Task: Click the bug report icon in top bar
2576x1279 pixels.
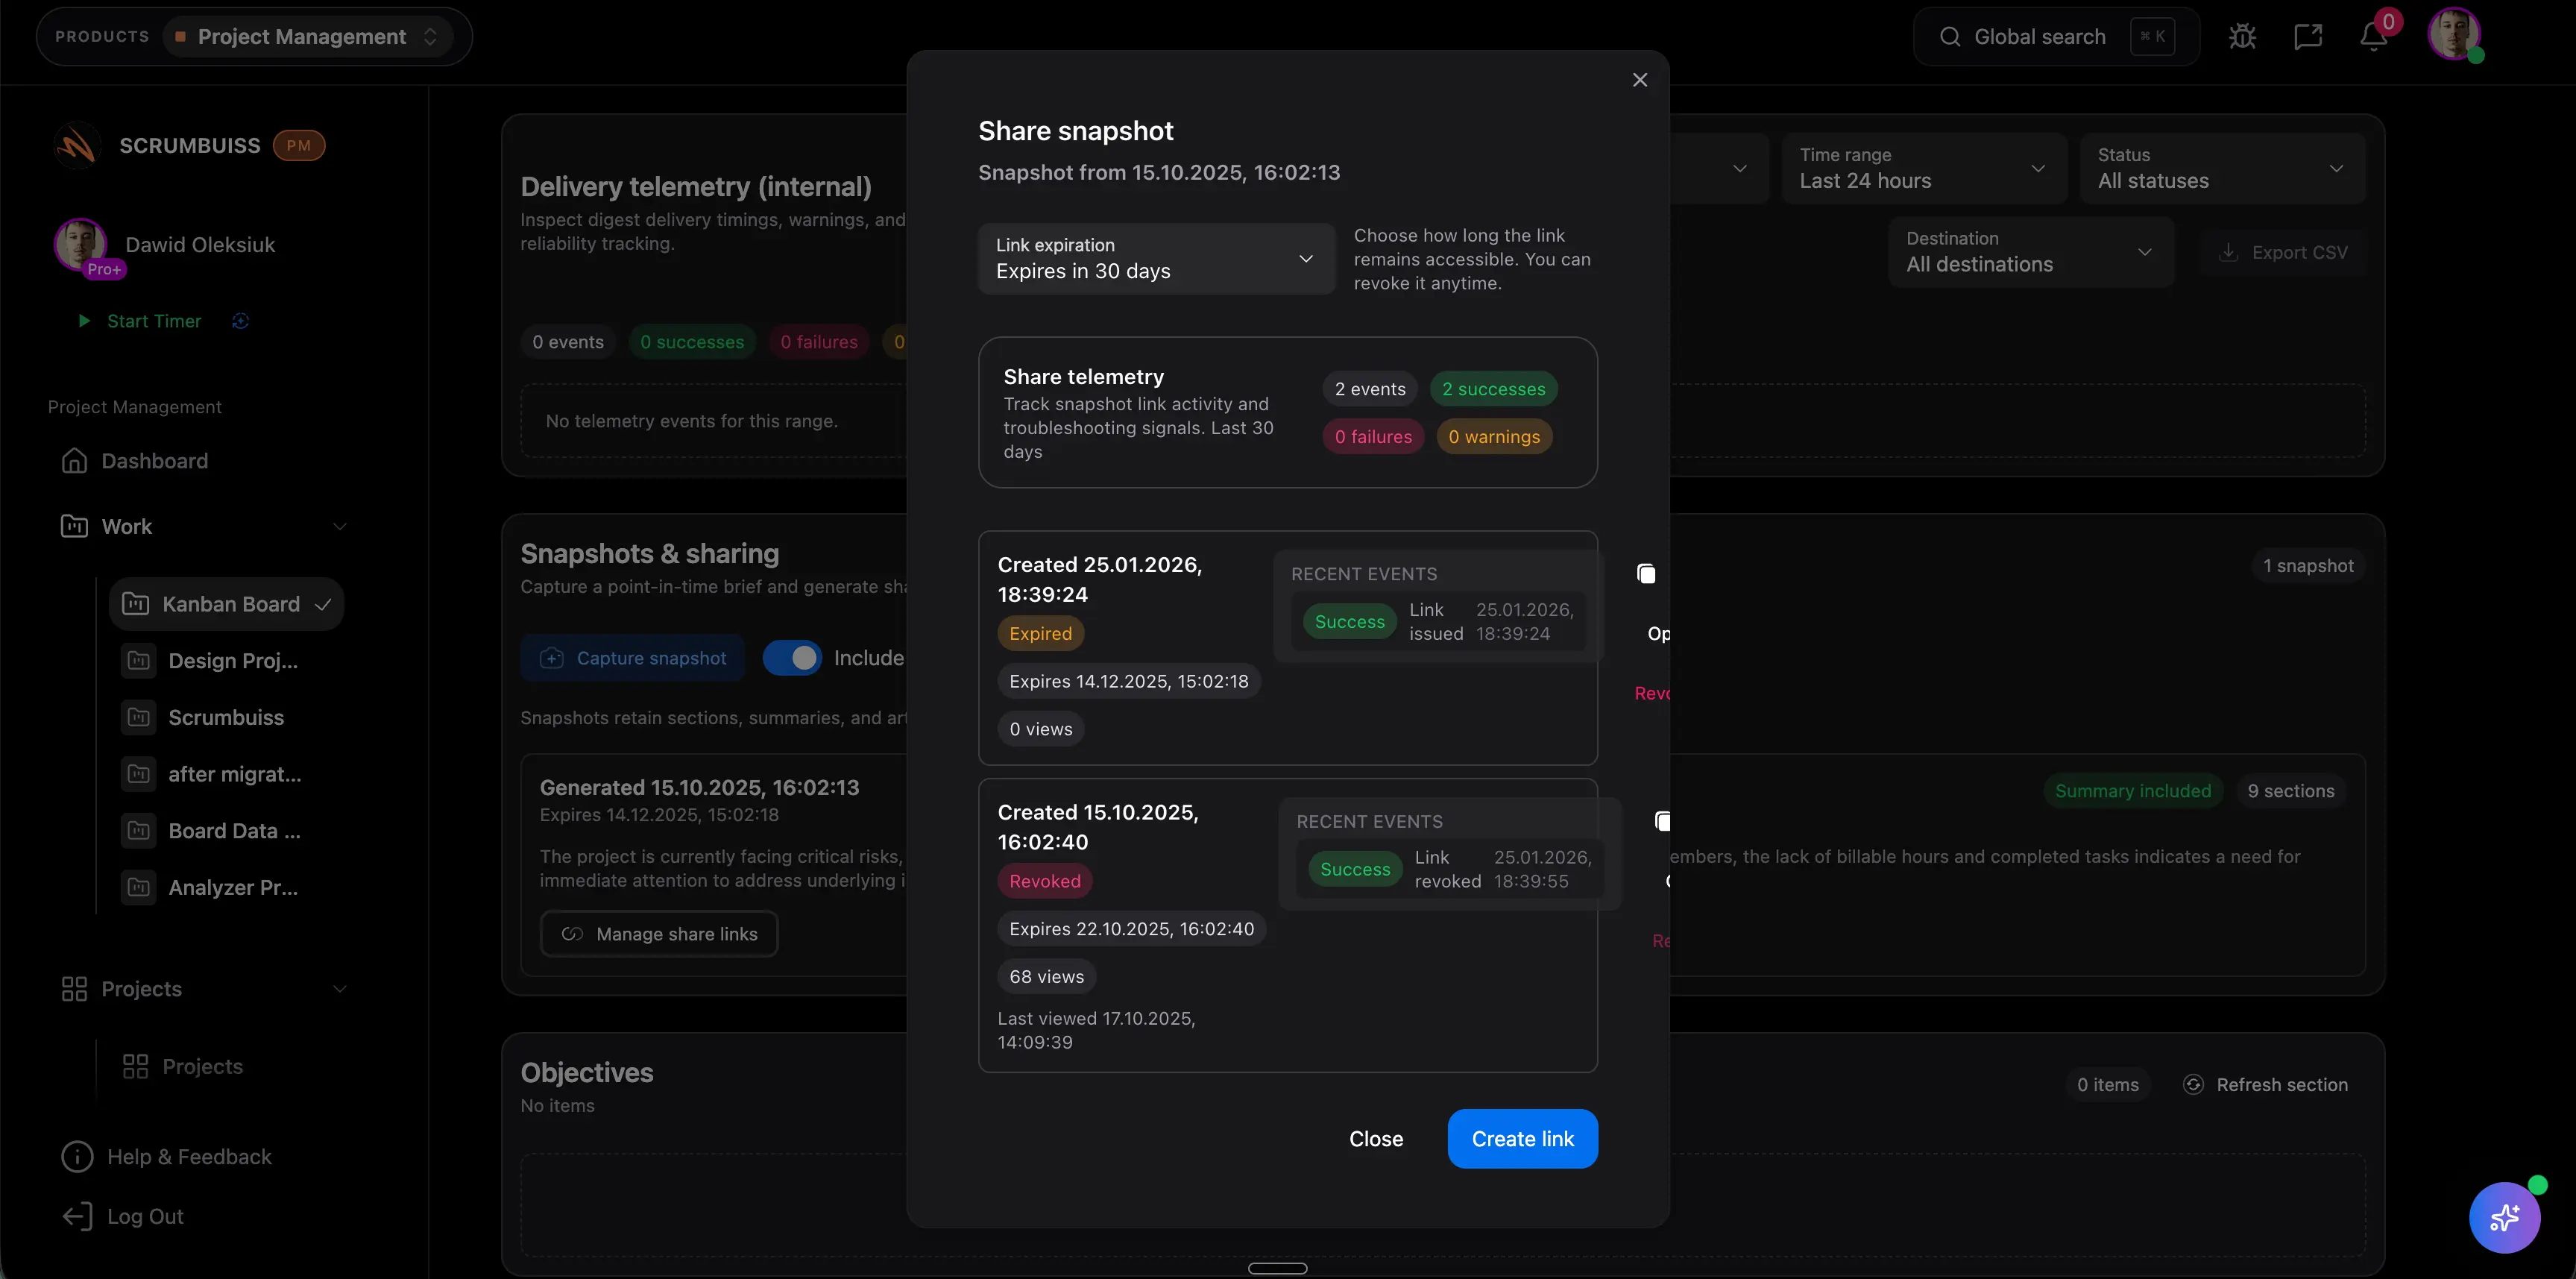Action: 2243,36
